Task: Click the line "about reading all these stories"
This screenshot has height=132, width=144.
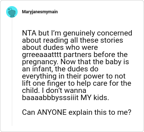Action: pyautogui.click(x=72, y=41)
